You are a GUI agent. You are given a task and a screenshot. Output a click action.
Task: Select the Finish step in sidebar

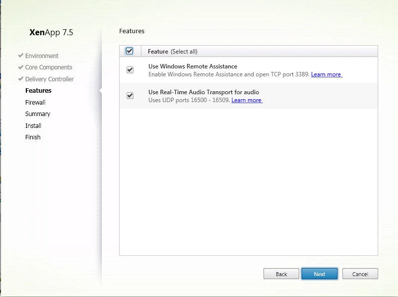[33, 137]
